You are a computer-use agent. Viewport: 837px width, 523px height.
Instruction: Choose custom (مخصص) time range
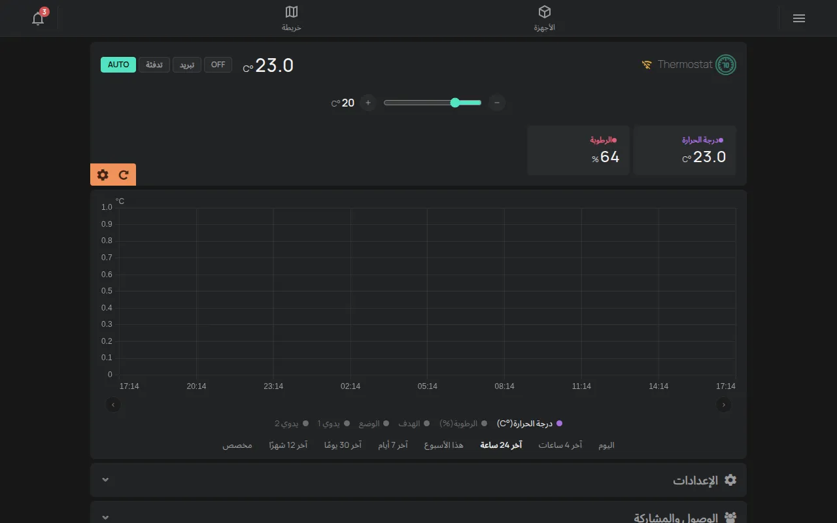click(237, 445)
